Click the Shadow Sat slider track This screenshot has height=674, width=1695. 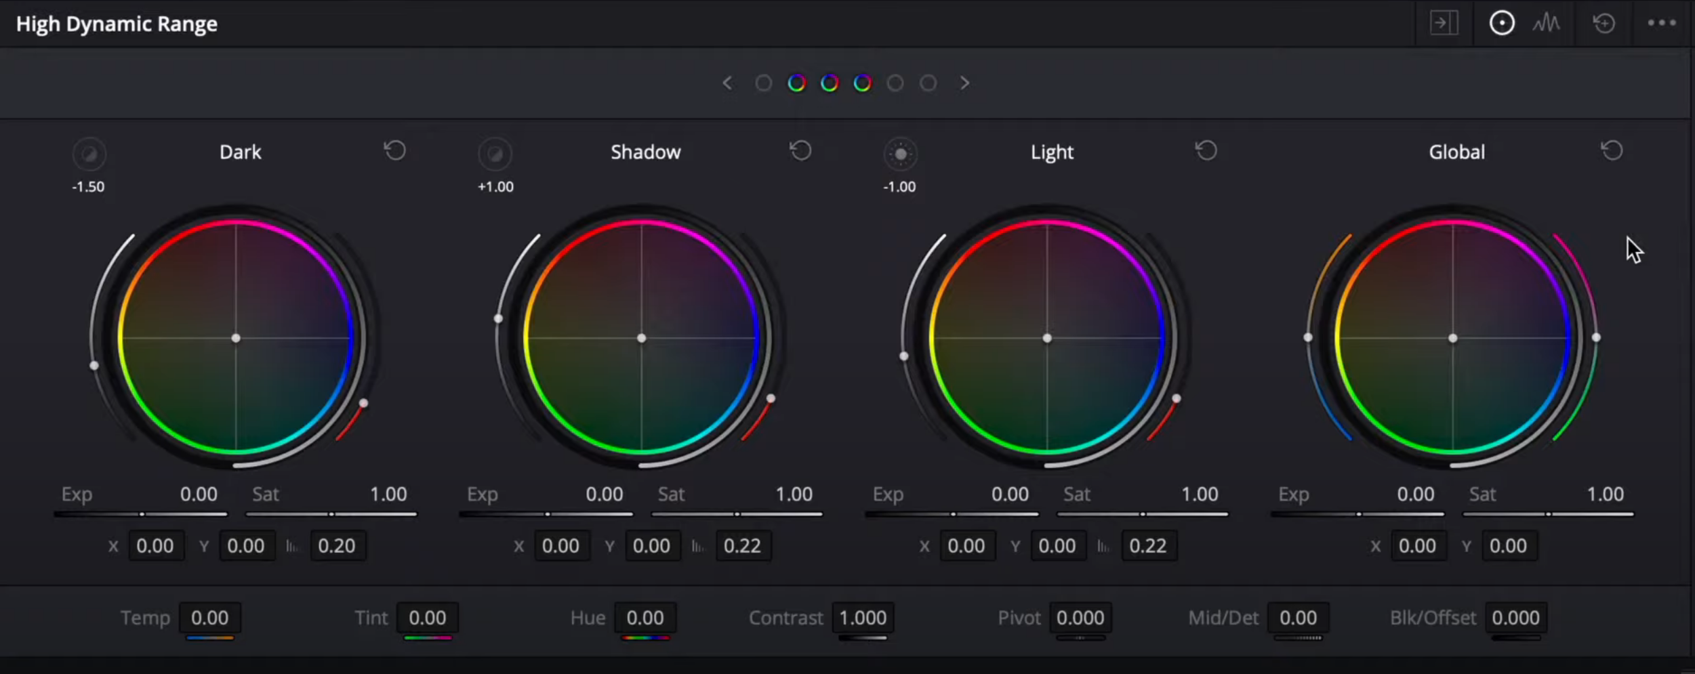point(737,514)
